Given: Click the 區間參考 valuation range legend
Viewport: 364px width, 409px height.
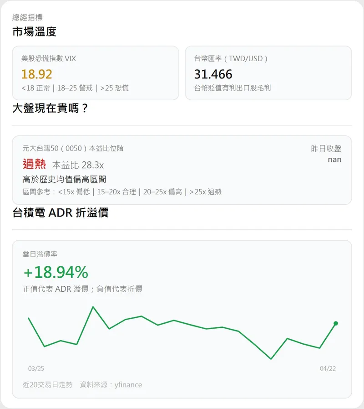Looking at the screenshot, I should pos(122,192).
